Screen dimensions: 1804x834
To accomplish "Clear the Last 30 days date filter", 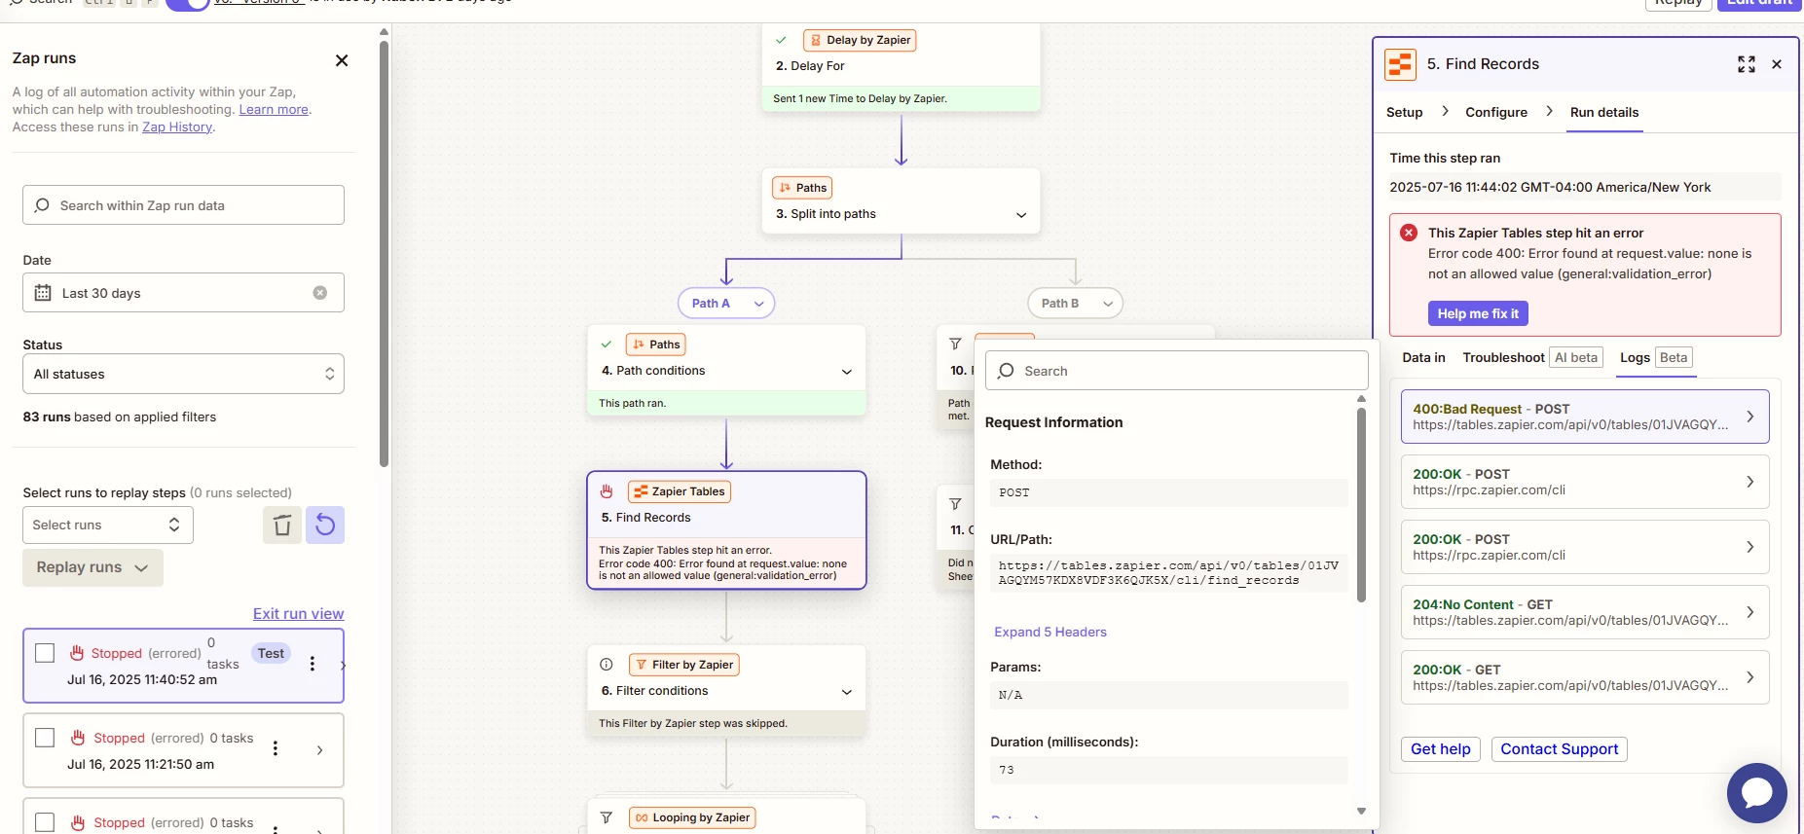I will pos(319,293).
